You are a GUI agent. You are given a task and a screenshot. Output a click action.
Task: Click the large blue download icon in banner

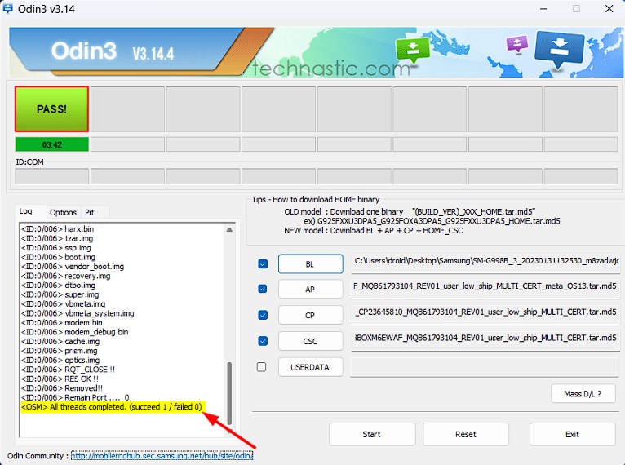559,49
